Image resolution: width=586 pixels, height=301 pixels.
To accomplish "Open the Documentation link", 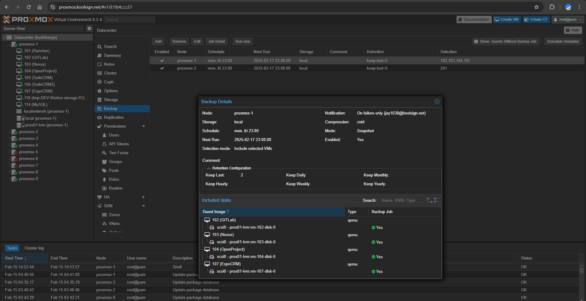I will pyautogui.click(x=474, y=20).
